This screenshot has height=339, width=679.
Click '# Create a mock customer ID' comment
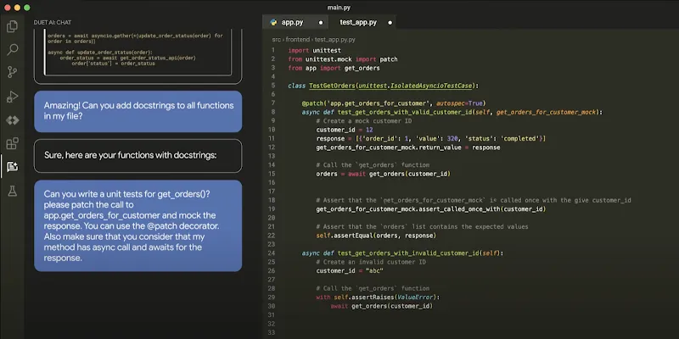click(364, 121)
